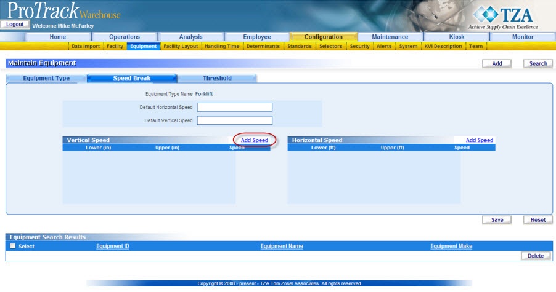
Task: Open Handling Time submenu
Action: click(x=222, y=46)
